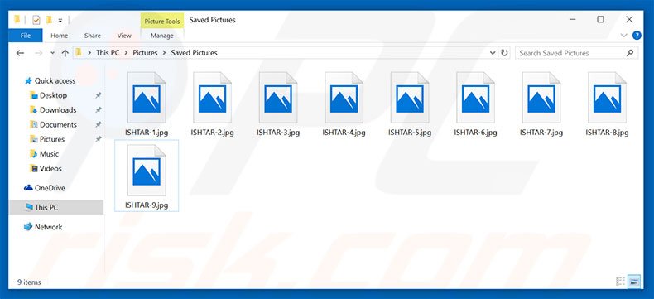
Task: Click the Network icon in sidebar
Action: pyautogui.click(x=28, y=227)
